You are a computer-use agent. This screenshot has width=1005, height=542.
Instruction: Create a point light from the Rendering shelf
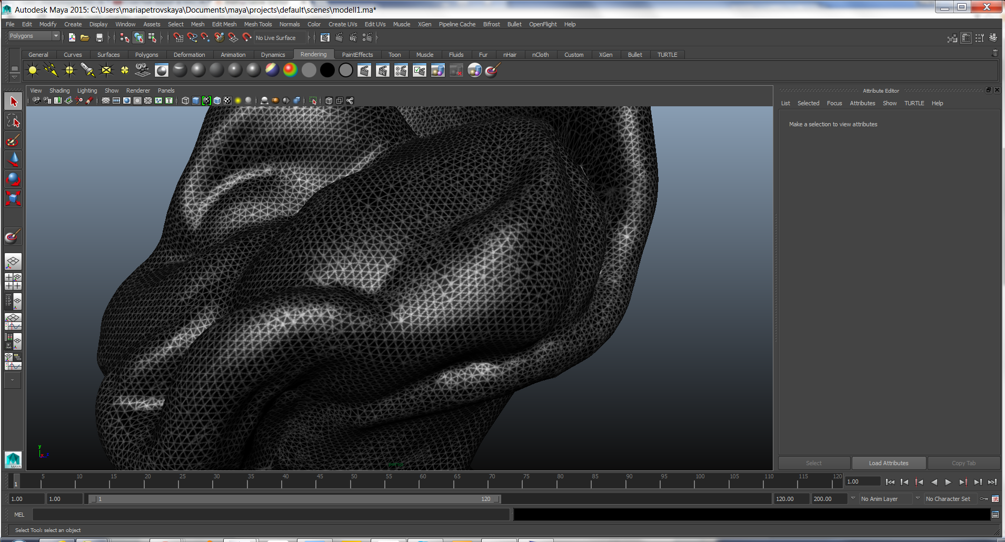coord(69,70)
